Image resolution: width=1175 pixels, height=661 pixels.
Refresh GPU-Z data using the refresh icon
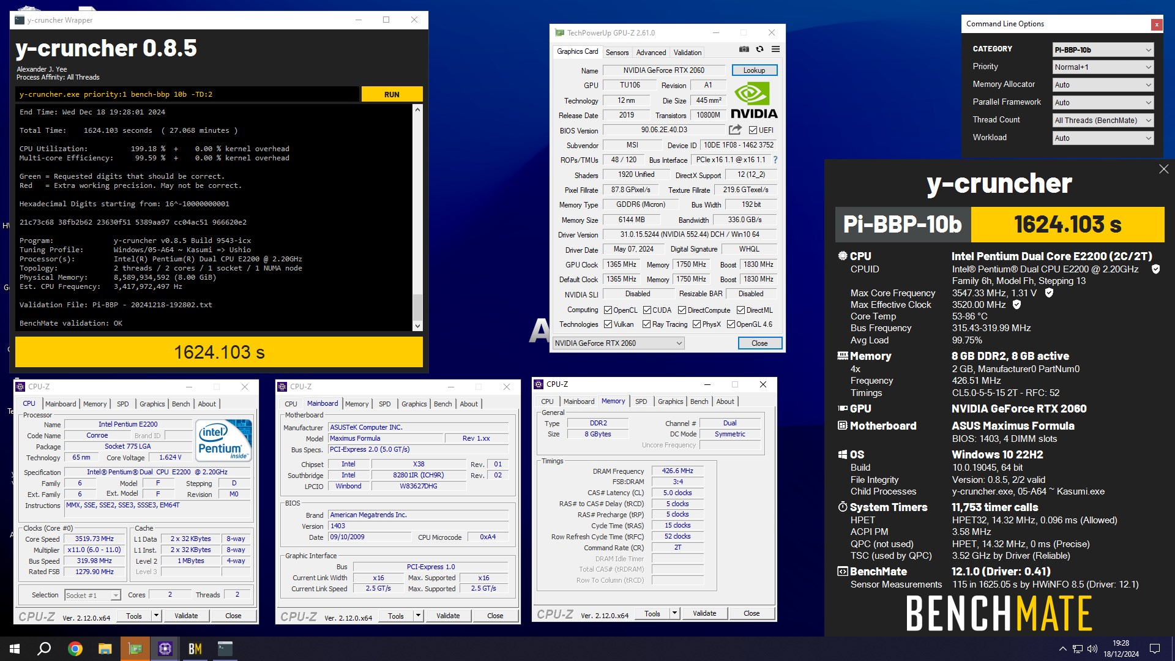(759, 49)
